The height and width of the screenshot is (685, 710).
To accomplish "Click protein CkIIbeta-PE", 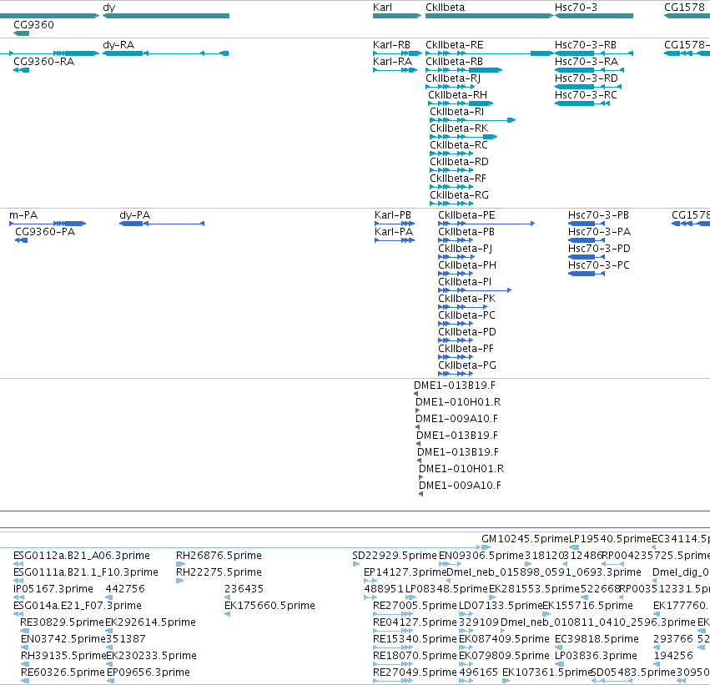I will [x=486, y=224].
